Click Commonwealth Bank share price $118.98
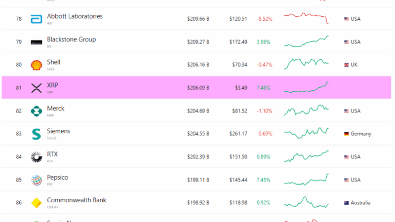Screen dimensions: 395x222 (238, 203)
